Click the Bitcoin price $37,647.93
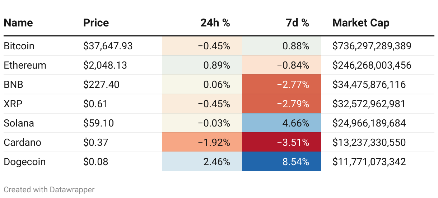This screenshot has width=438, height=198. [108, 46]
